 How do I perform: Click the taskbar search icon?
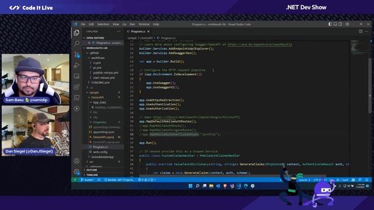tap(198, 186)
